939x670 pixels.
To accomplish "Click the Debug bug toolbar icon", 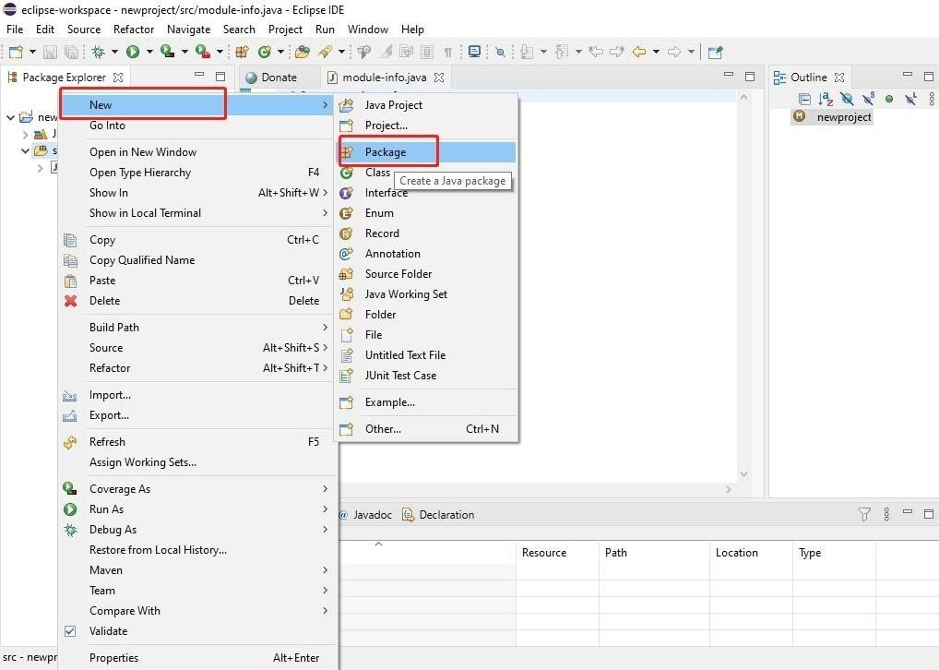I will [x=98, y=52].
